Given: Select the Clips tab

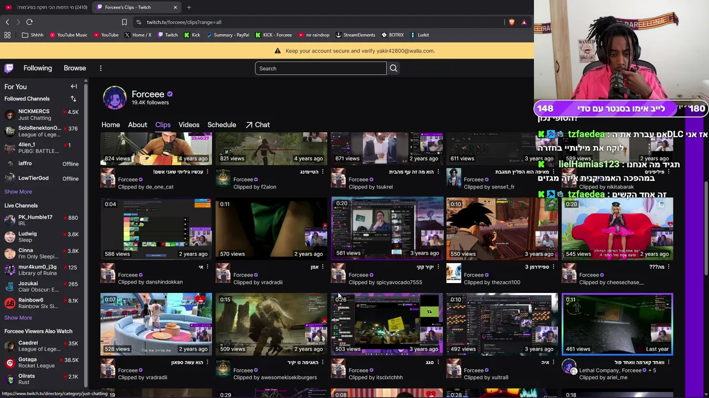Looking at the screenshot, I should (x=163, y=125).
